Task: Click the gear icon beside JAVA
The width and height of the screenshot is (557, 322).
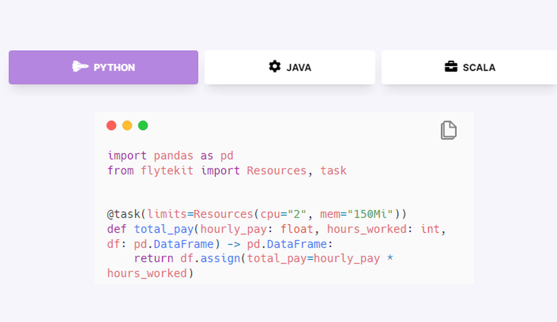Action: tap(275, 66)
